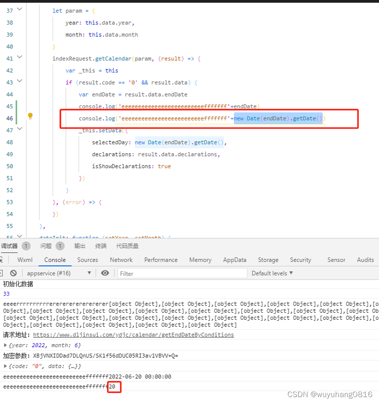Toggle the live expression eye icon

point(105,273)
